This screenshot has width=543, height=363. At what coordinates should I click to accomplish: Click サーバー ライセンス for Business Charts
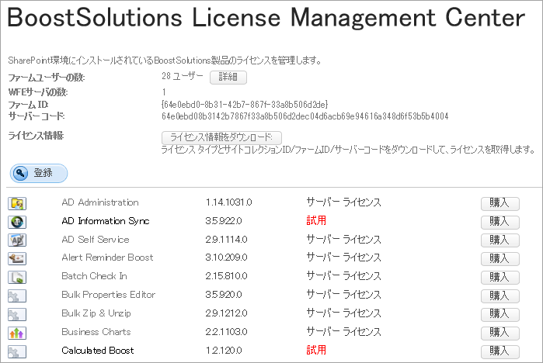(343, 332)
